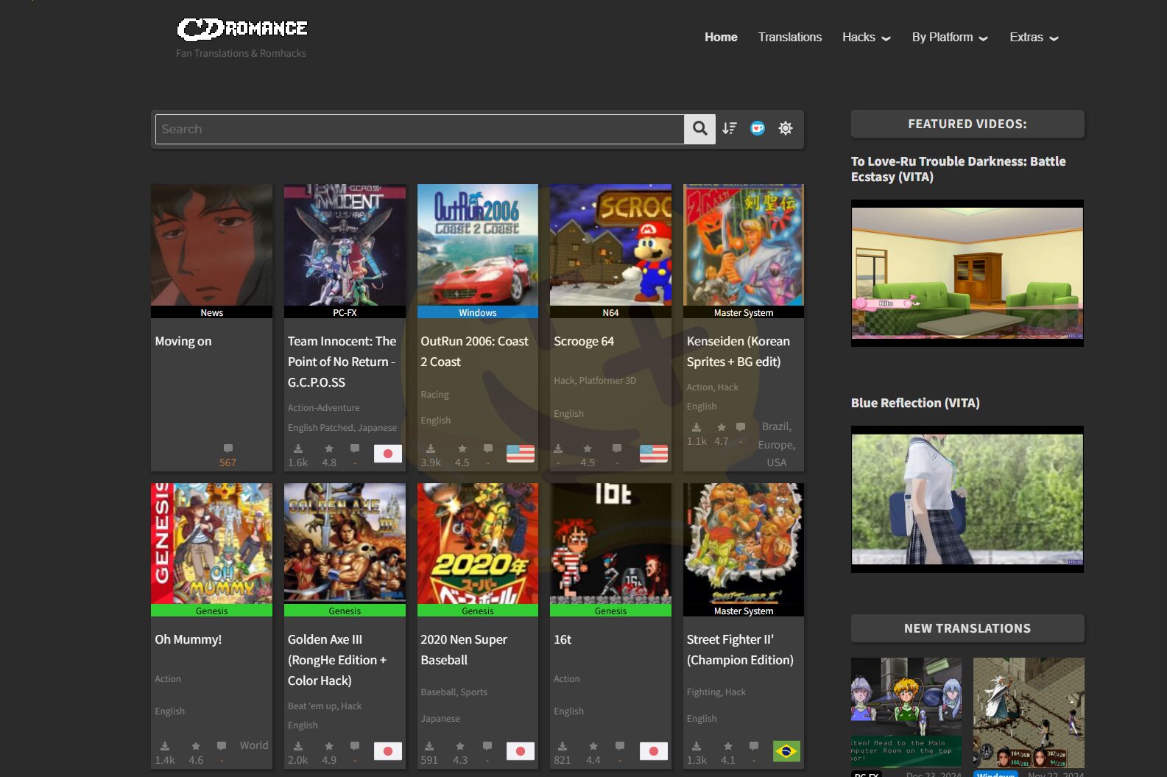Expand the Extras dropdown menu
This screenshot has height=777, width=1167.
(x=1034, y=37)
